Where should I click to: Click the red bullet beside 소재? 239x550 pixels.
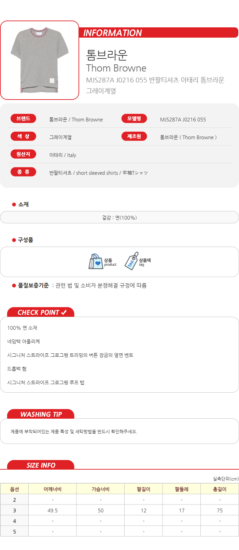14,205
